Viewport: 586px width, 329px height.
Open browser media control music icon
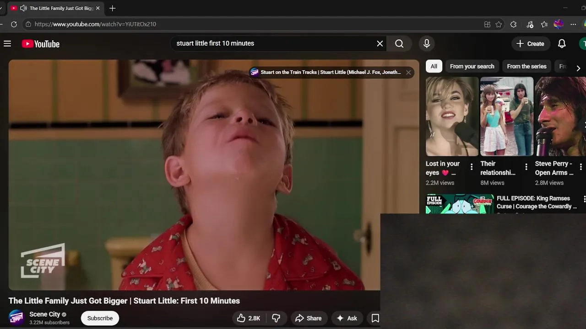coord(530,24)
